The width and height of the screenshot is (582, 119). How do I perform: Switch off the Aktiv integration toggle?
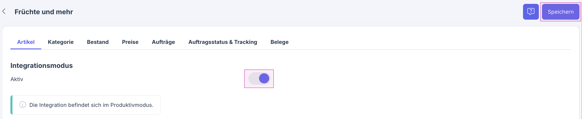click(259, 78)
